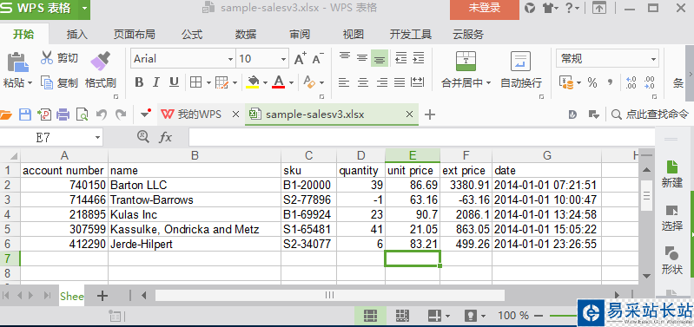This screenshot has height=327, width=694.
Task: Center text horizontally
Action: pyautogui.click(x=363, y=82)
